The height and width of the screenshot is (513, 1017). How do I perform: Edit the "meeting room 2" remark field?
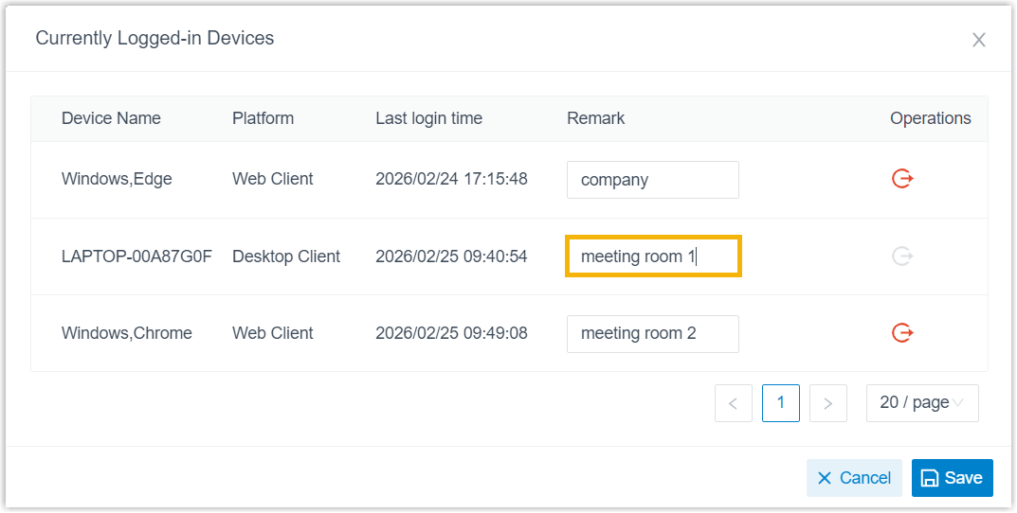652,333
